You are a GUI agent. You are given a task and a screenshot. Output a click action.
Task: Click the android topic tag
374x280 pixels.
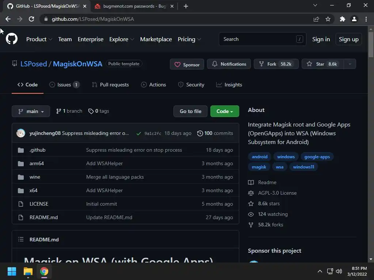(260, 157)
